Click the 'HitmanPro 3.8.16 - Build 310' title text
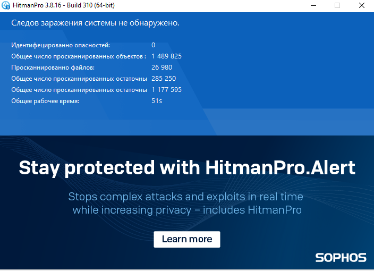 point(63,5)
